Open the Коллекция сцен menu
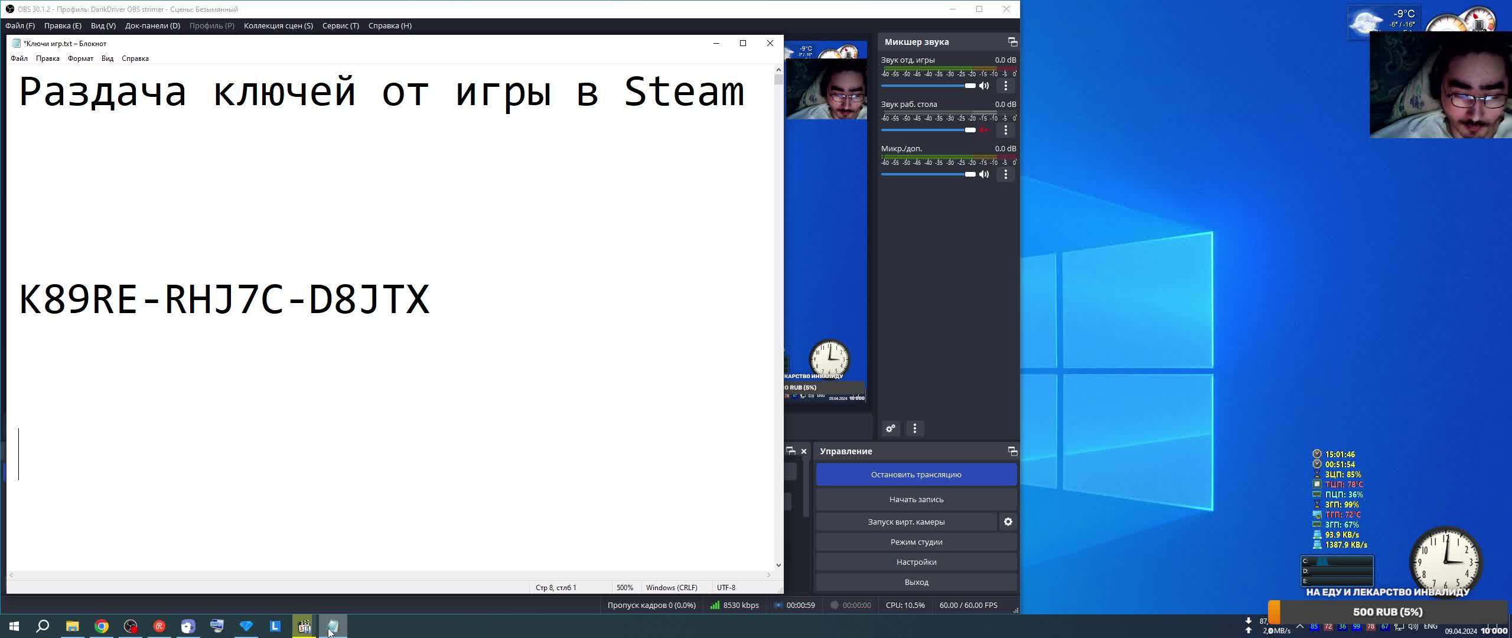1512x638 pixels. [278, 25]
